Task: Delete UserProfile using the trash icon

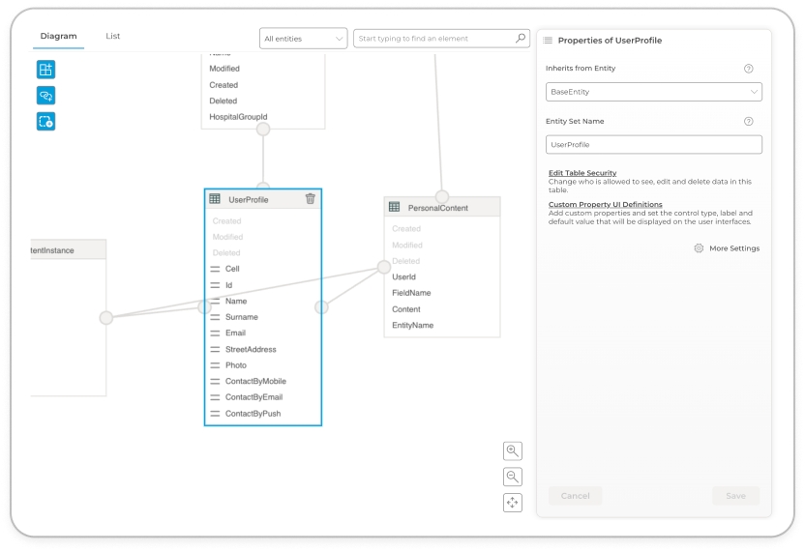Action: (x=310, y=199)
